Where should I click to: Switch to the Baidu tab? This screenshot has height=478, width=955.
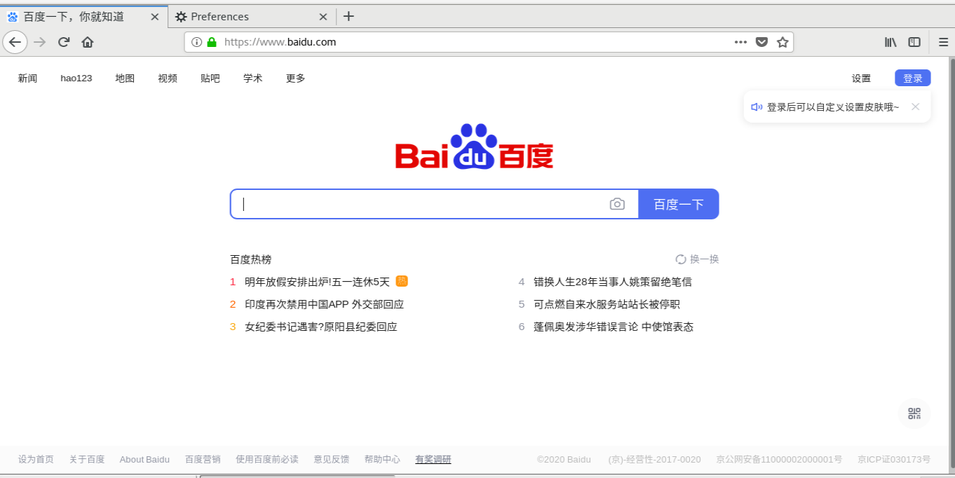[x=83, y=17]
